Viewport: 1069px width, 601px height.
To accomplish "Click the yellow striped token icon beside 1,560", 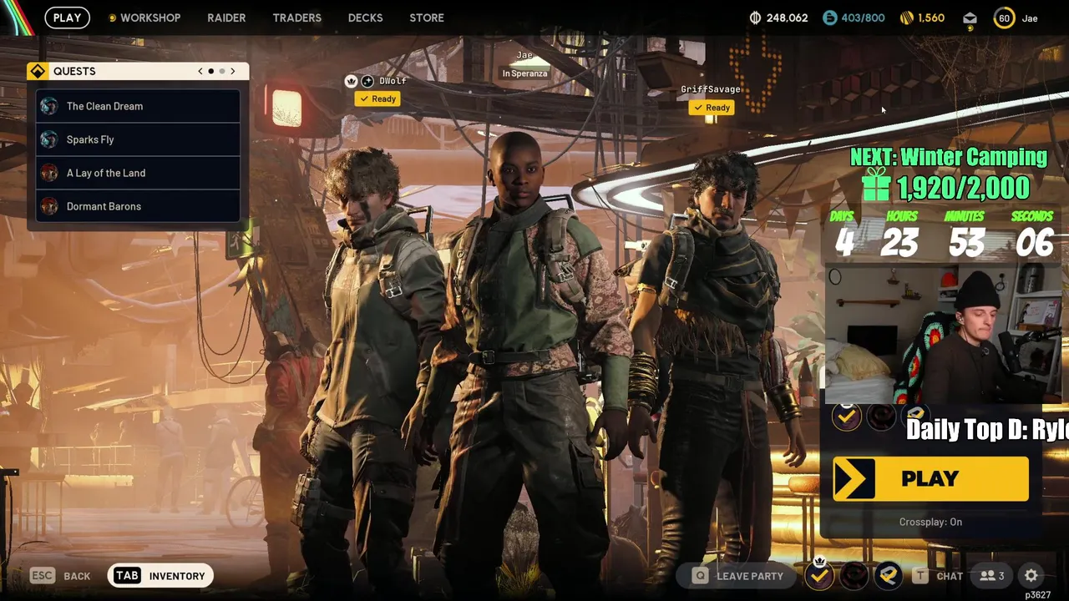I will click(x=907, y=18).
